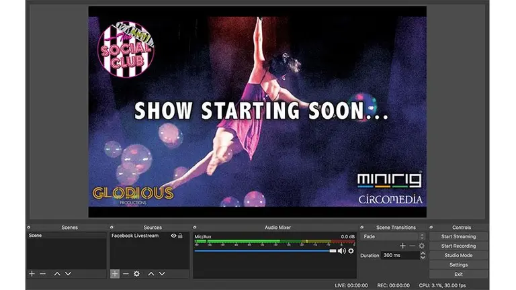
Task: Add a new scene with plus icon
Action: coord(32,274)
